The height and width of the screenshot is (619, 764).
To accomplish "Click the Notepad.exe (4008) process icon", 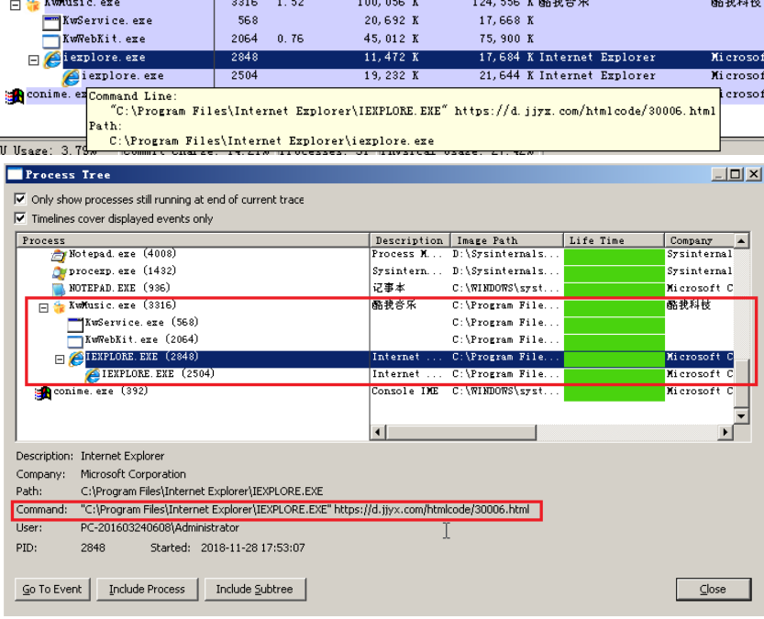I will click(x=59, y=255).
